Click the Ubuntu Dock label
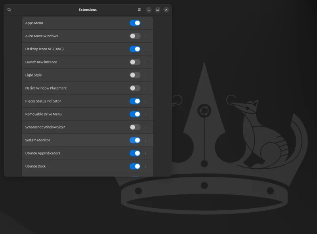 point(35,166)
